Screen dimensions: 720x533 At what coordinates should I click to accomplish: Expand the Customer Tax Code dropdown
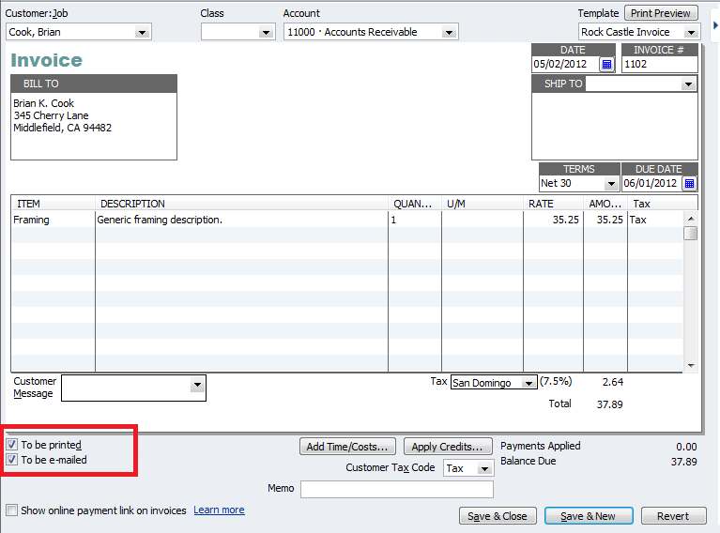[483, 468]
